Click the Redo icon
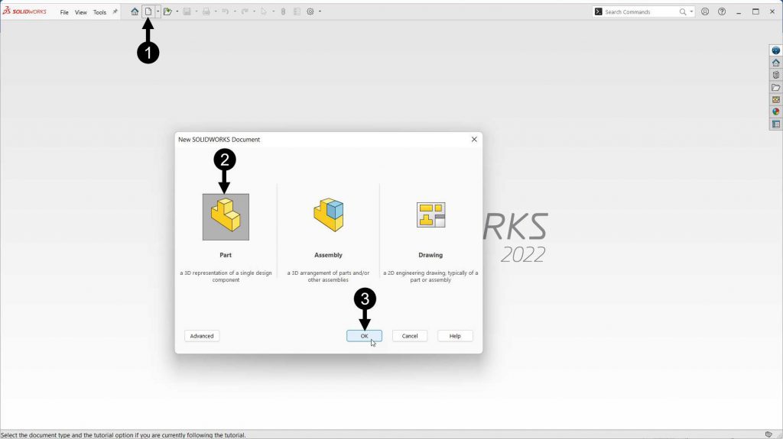 pyautogui.click(x=245, y=11)
